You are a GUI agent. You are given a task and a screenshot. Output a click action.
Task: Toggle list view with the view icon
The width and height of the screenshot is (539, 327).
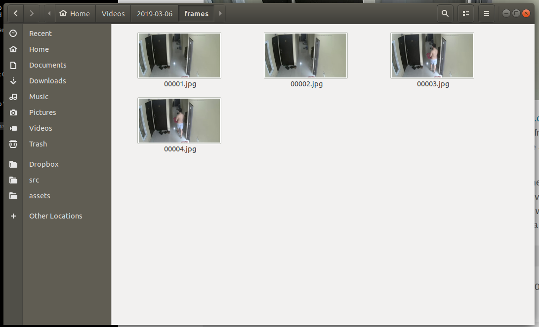pyautogui.click(x=466, y=14)
